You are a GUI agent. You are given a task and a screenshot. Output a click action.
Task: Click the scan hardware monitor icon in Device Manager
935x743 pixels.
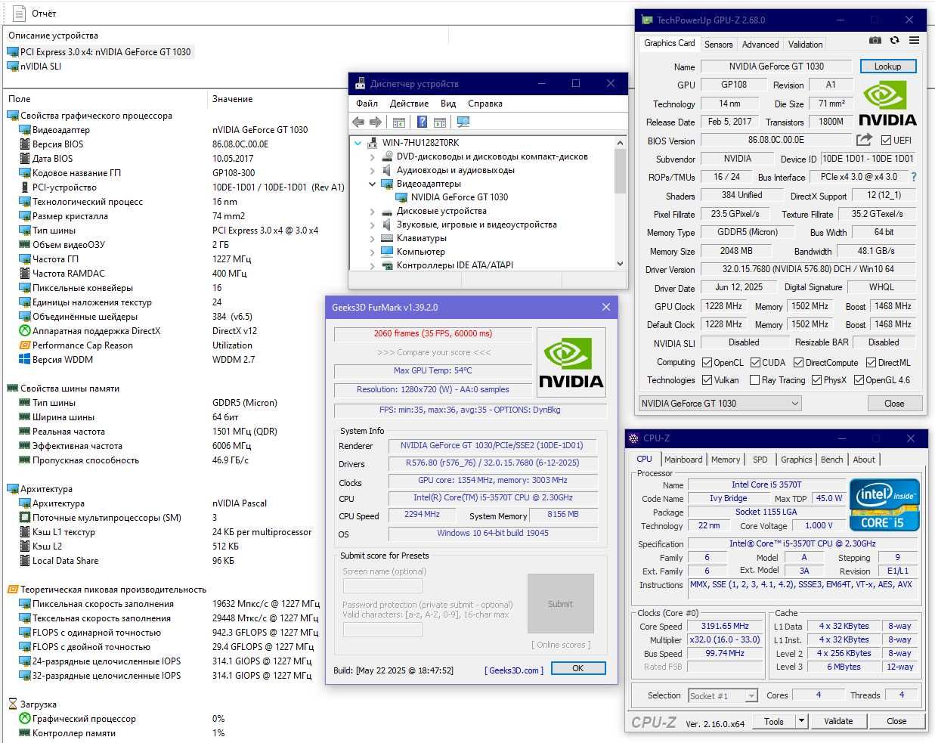pos(463,122)
